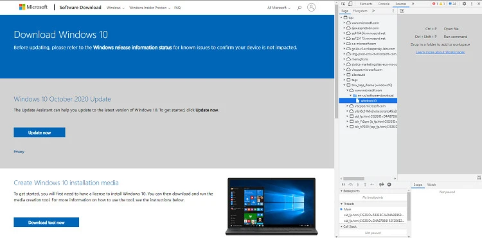Collapse the en-us/software-download folder
This screenshot has width=482, height=238.
click(351, 96)
